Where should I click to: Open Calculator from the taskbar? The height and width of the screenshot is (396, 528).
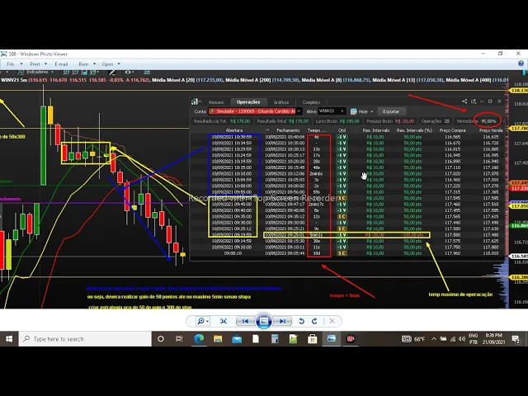point(275,339)
